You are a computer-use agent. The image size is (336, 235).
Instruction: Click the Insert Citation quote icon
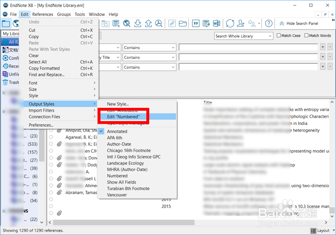(196, 23)
